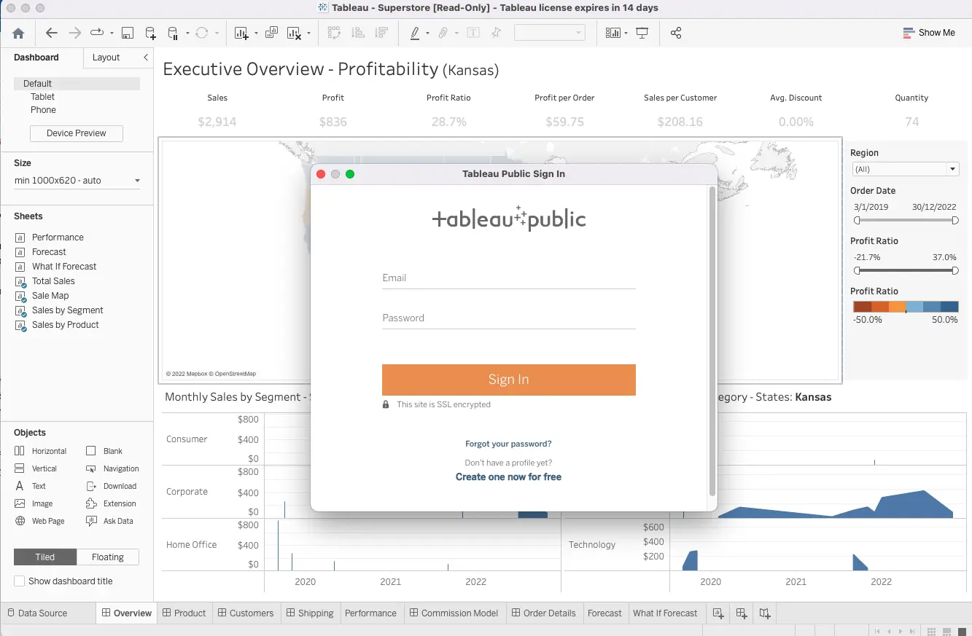The image size is (972, 636).
Task: Select the Extension object puzzle icon
Action: (x=91, y=503)
